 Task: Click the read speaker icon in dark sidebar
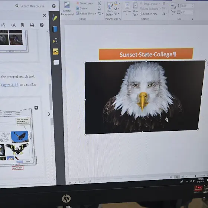click(55, 40)
